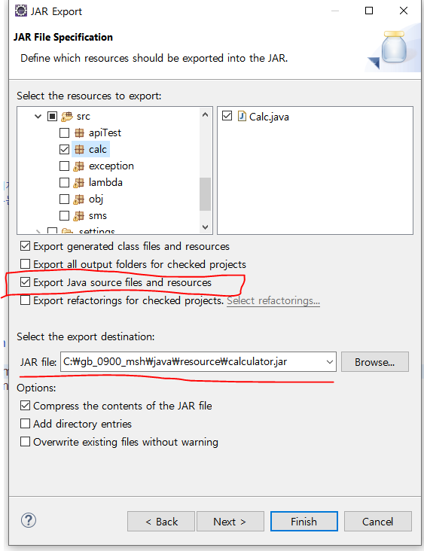Click the Browse... button
The image size is (424, 551).
pyautogui.click(x=375, y=361)
